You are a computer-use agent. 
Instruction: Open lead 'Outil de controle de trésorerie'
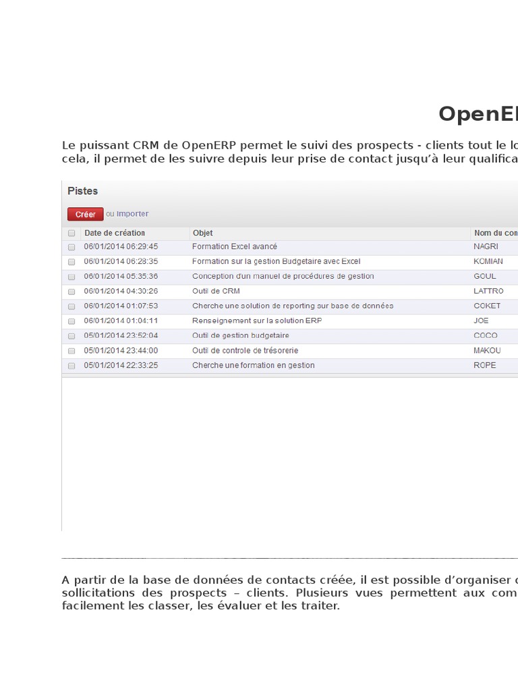coord(245,350)
